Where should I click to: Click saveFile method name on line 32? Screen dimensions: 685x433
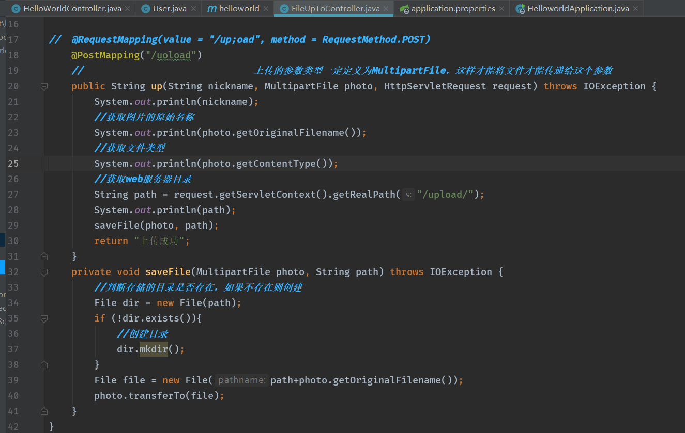[168, 272]
